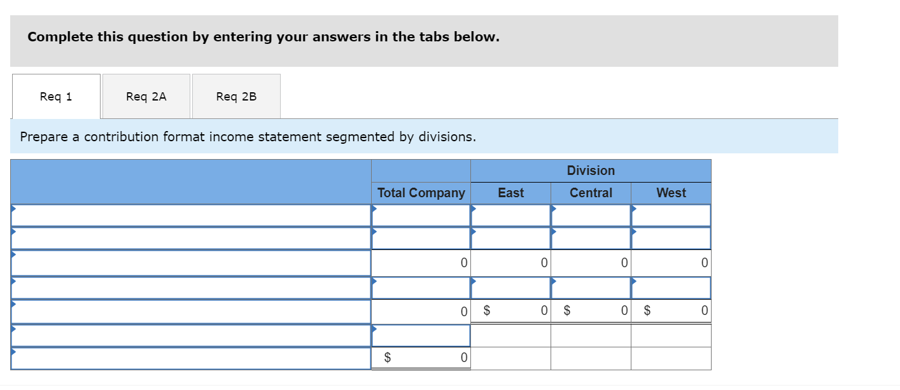Select the second-row West input cell
900x390 pixels.
[671, 239]
